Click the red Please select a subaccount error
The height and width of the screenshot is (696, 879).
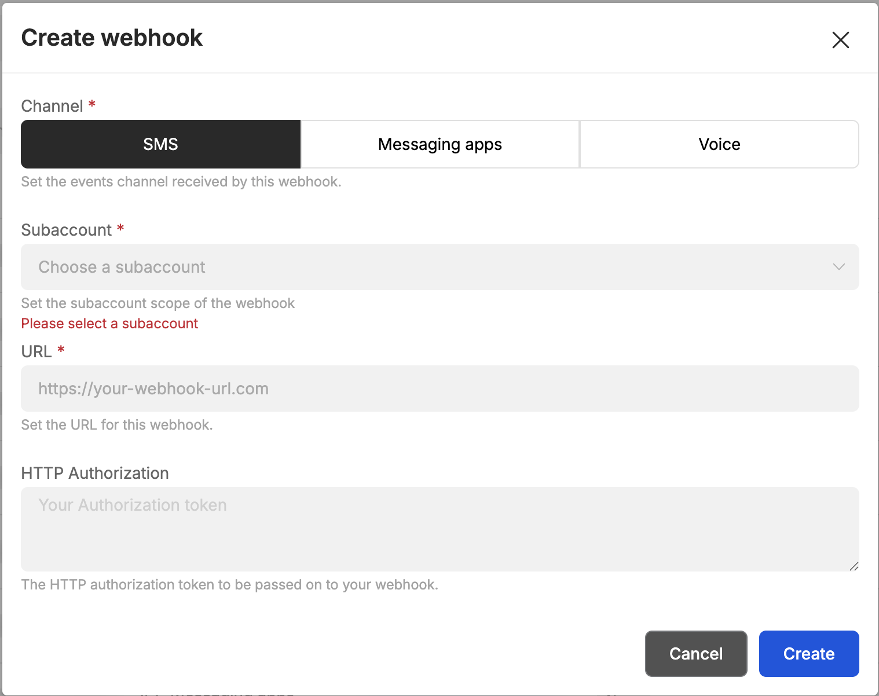click(x=109, y=324)
